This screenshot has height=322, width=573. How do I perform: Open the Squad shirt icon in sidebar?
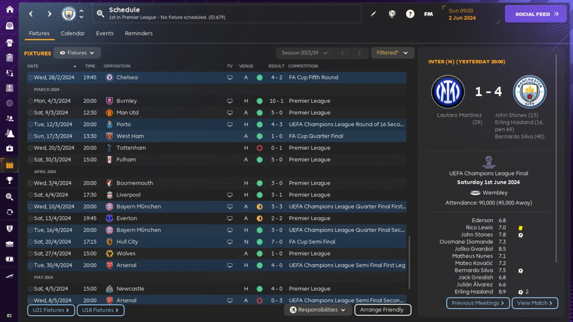(x=9, y=43)
